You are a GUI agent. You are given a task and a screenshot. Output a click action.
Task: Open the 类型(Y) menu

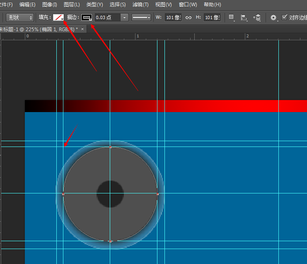[94, 4]
